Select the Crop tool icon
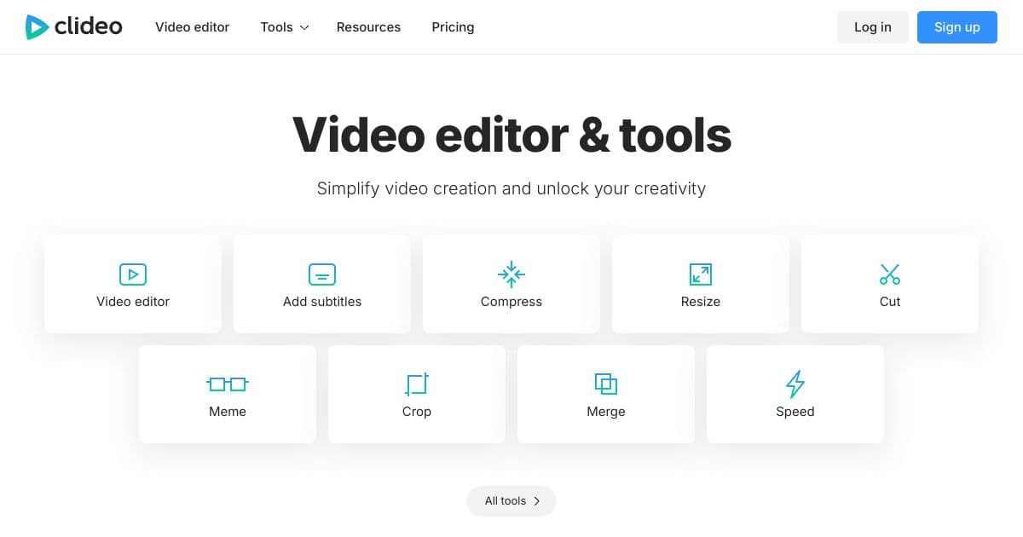The width and height of the screenshot is (1023, 537). [x=416, y=384]
